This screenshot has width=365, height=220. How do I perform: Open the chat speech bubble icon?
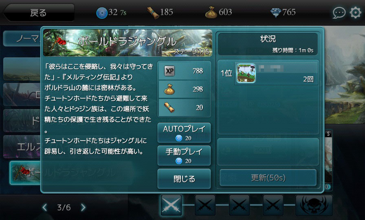tap(339, 13)
